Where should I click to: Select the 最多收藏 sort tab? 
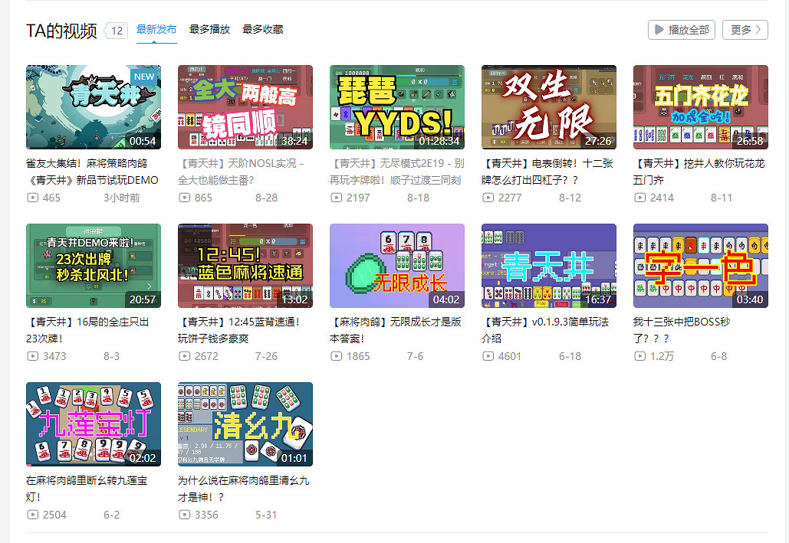pyautogui.click(x=262, y=29)
